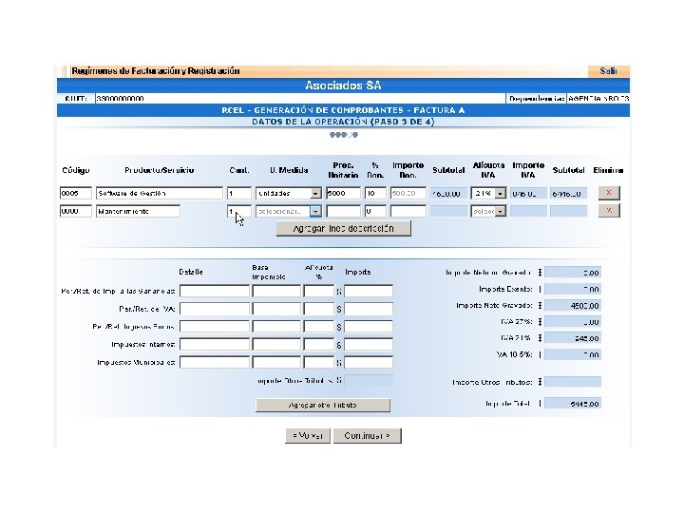
Task: Click the Importe Total value 5445.00
Action: (x=573, y=404)
